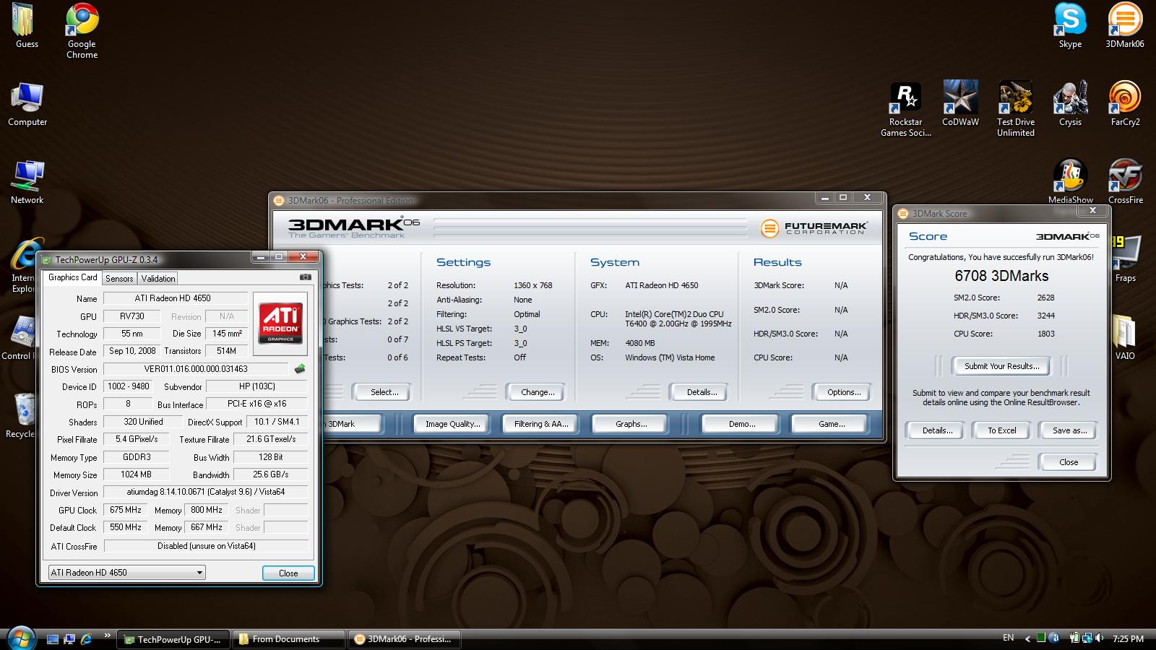Switch to TechPowerUp GPU-Z taskbar button

[174, 639]
